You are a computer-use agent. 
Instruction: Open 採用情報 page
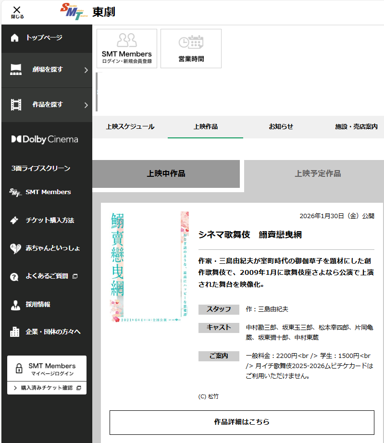(38, 304)
